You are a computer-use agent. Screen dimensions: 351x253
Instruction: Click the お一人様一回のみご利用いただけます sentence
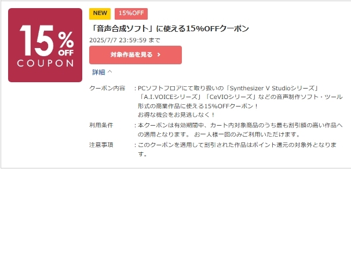245,134
